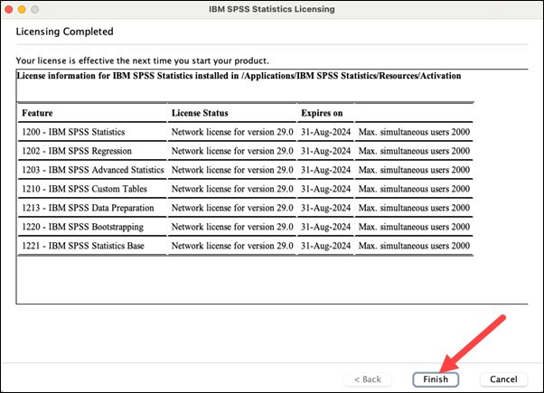Click the 'Licensing Completed' heading
Viewport: 544px width, 393px height.
coord(64,32)
